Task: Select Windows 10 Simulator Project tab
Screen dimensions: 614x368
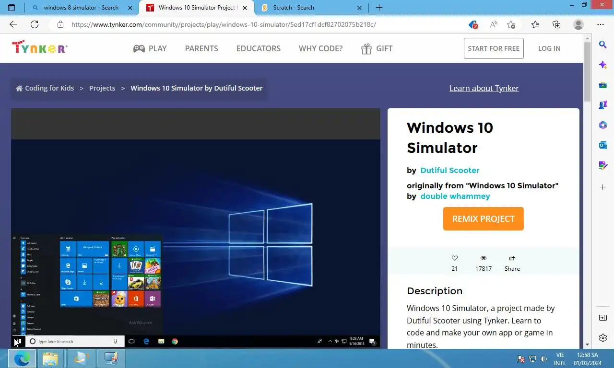Action: click(x=197, y=8)
